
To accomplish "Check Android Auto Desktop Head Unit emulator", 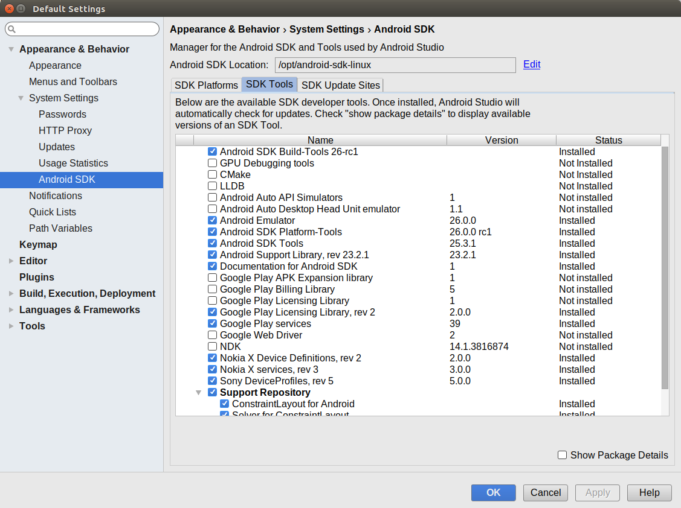I will click(212, 209).
